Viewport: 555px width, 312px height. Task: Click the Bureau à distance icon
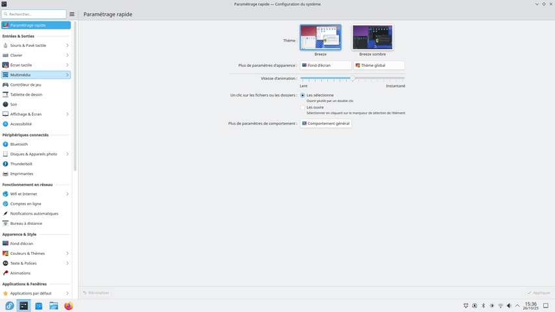[5, 224]
